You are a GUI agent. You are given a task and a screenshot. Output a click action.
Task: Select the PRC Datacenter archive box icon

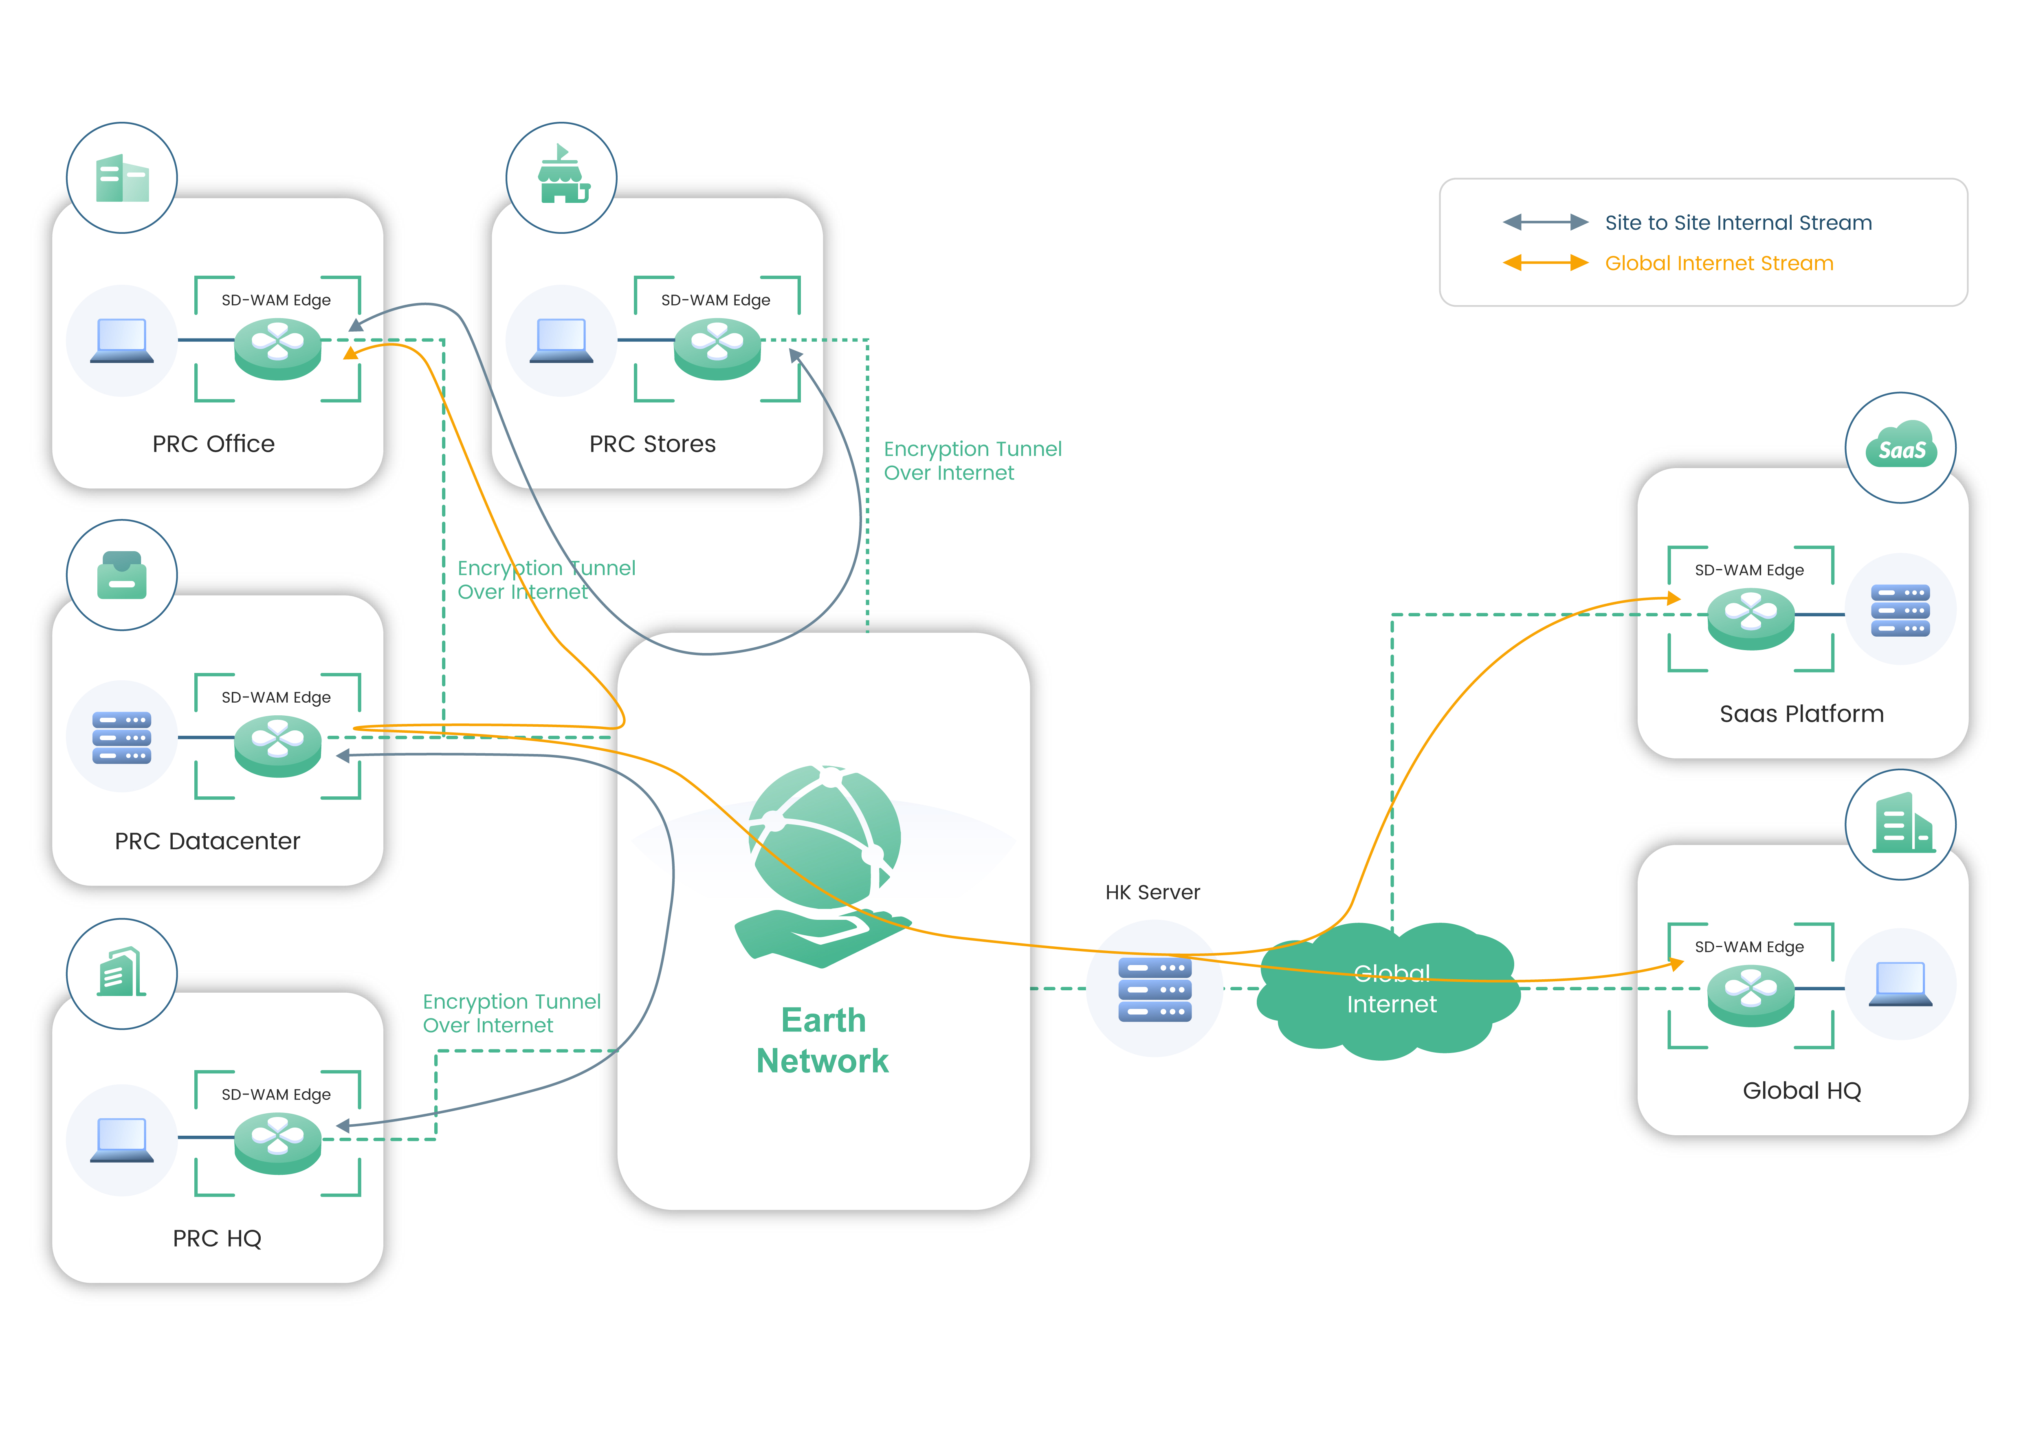[121, 576]
